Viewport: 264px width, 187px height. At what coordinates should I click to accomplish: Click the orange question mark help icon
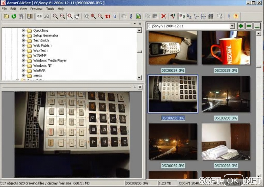click(x=236, y=16)
